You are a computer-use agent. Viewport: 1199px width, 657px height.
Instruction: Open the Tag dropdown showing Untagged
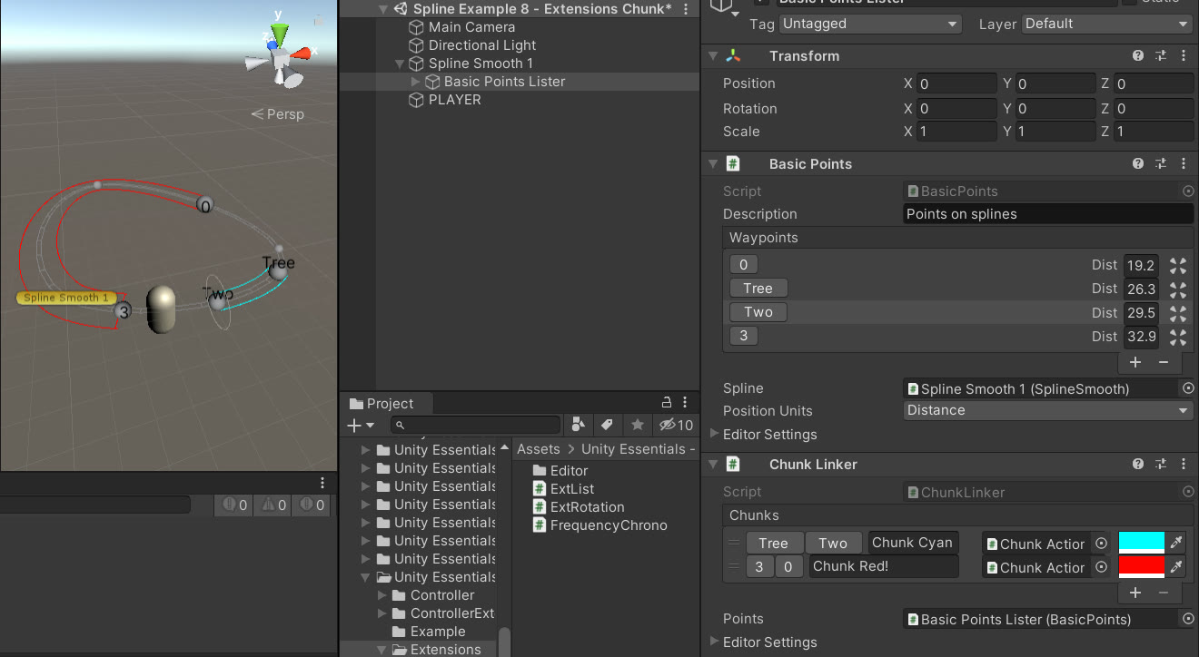[870, 24]
